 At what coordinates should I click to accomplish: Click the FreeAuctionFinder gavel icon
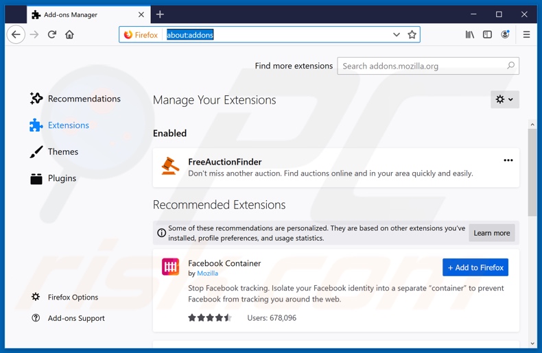tap(170, 166)
